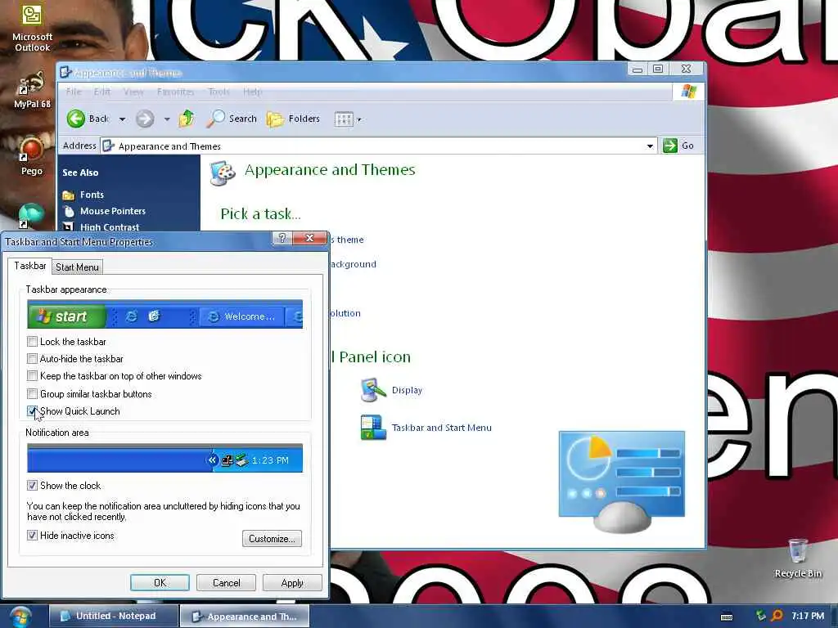
Task: Click the notification area preview image
Action: (x=164, y=458)
